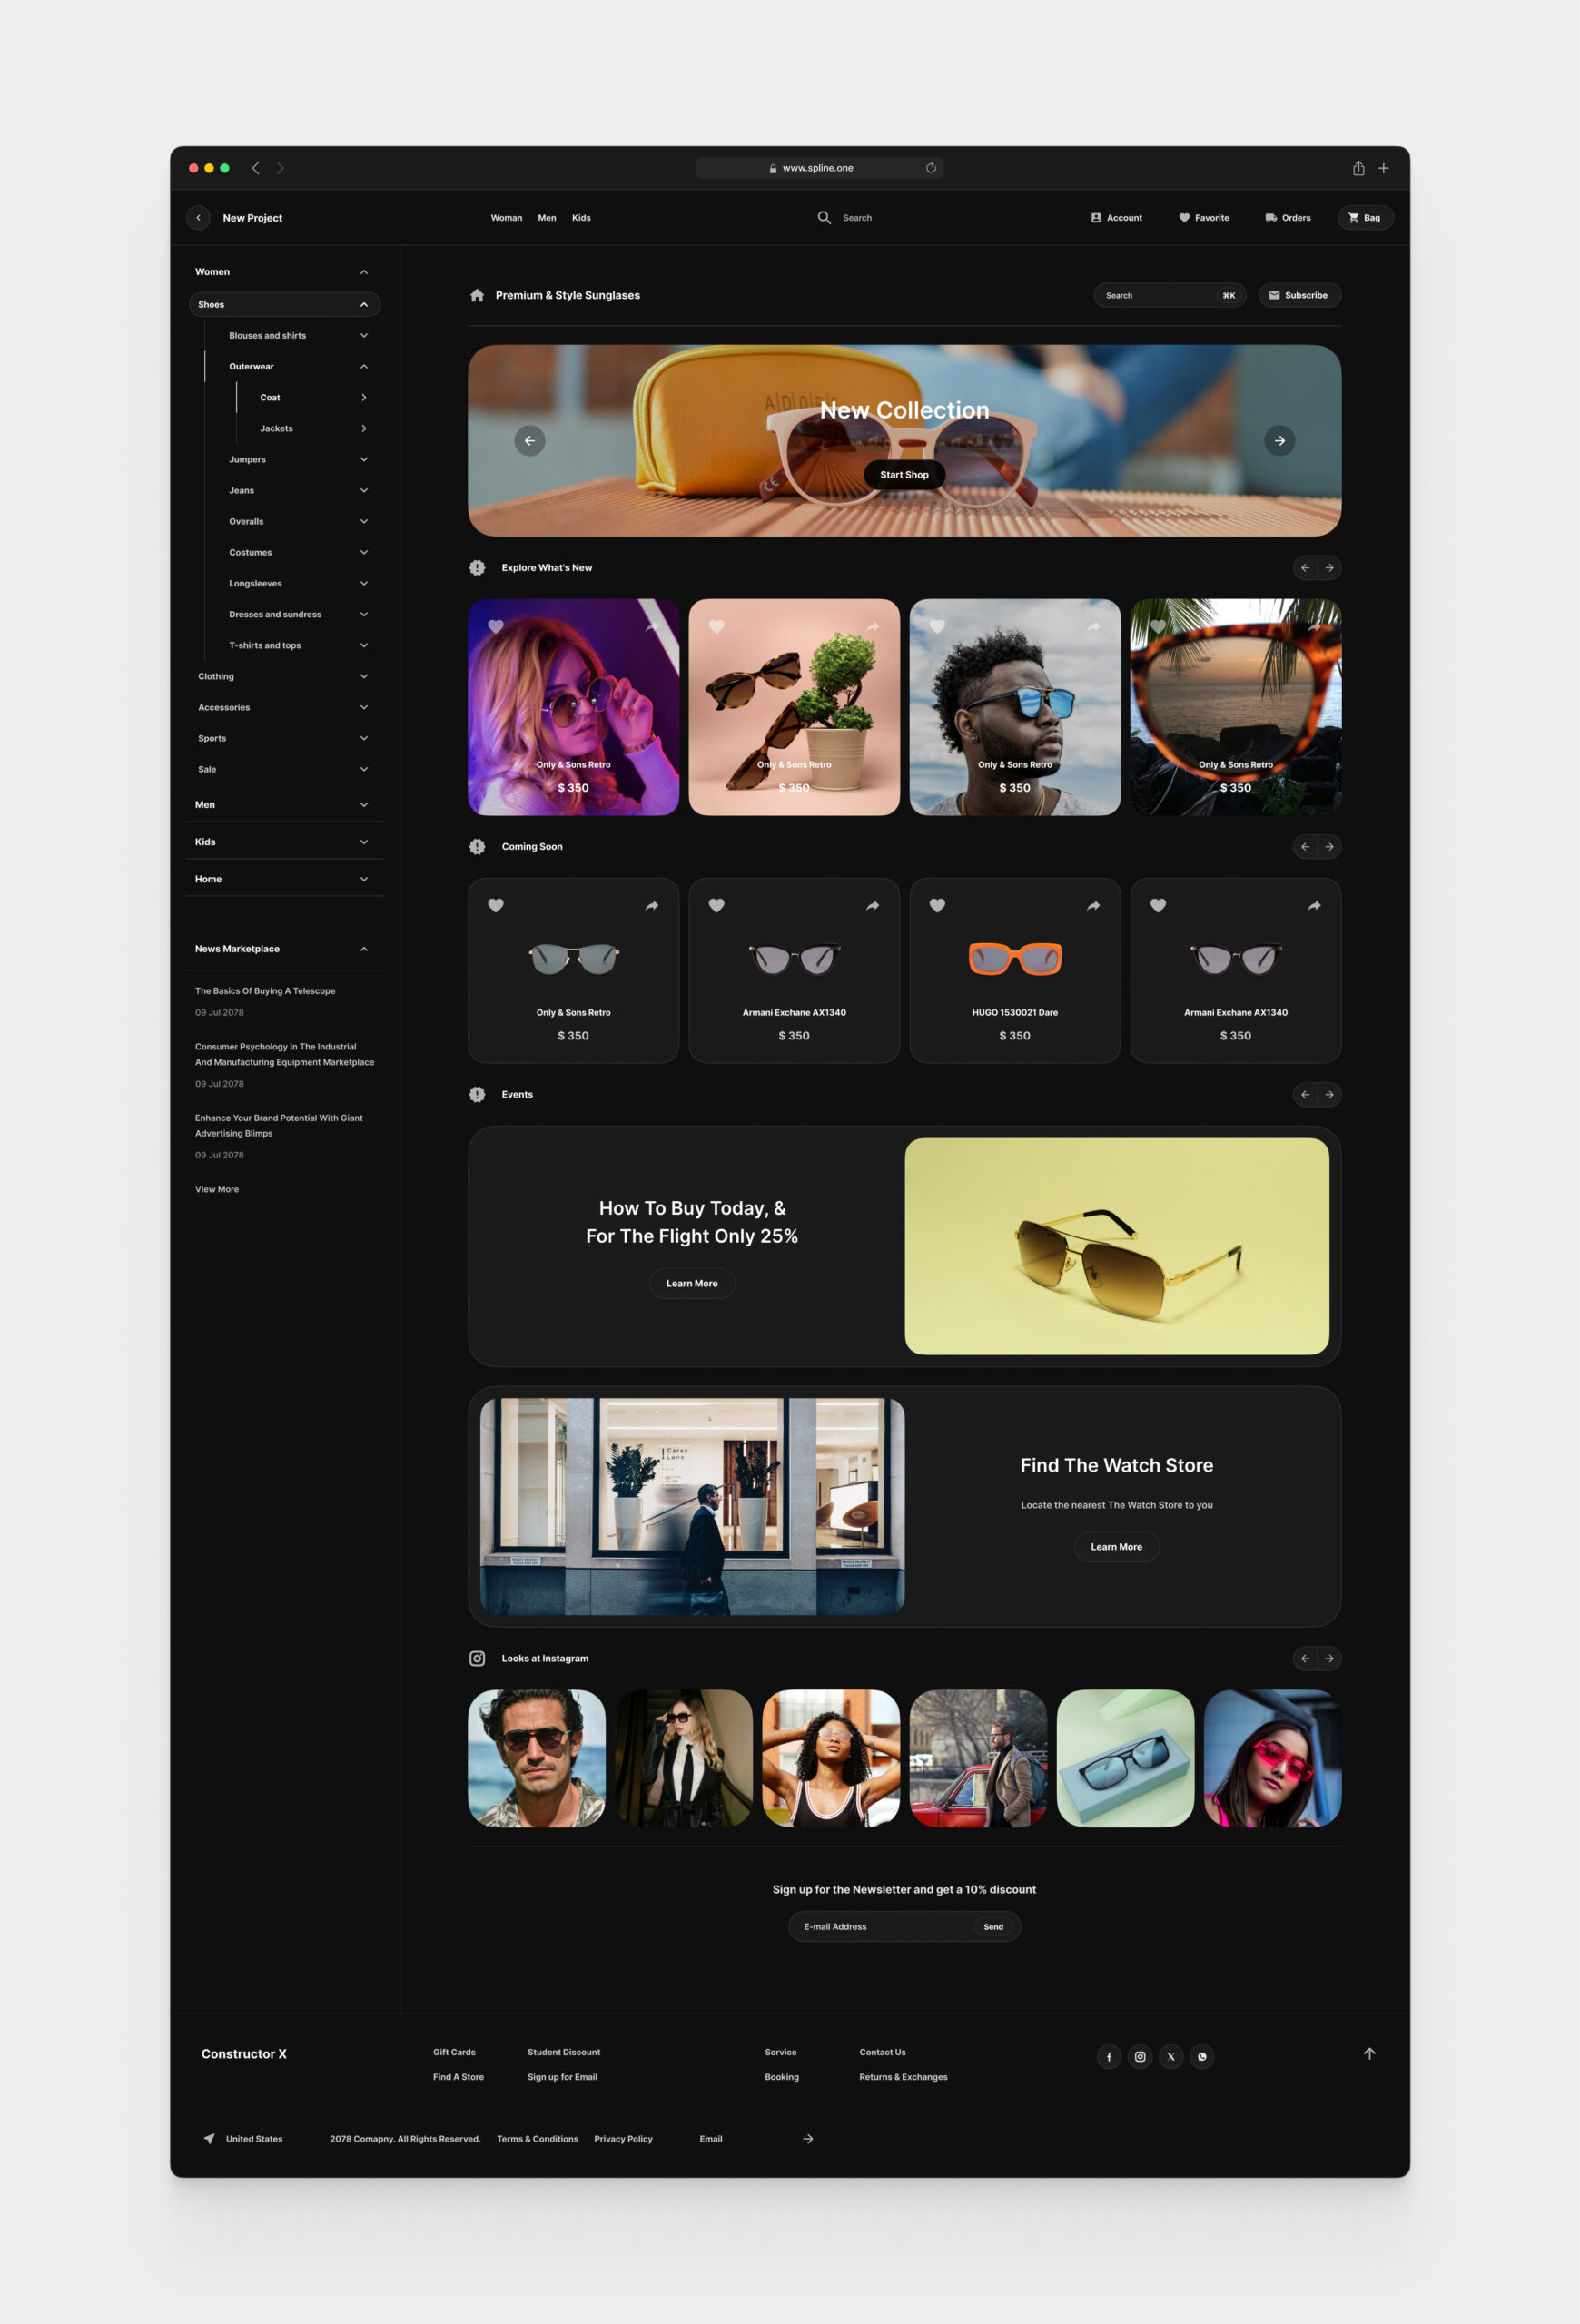Open the Instagram photo of teal sunglasses
1580x2324 pixels.
coord(1125,1758)
